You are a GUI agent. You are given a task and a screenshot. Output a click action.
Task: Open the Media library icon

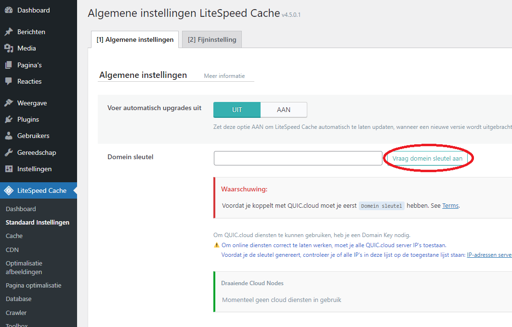coord(9,48)
